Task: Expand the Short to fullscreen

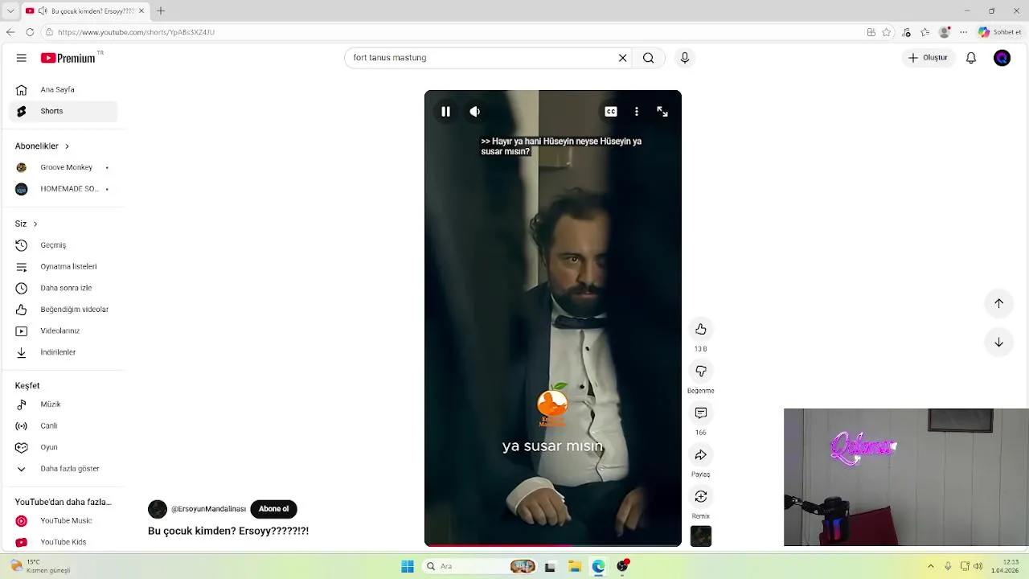Action: [662, 112]
